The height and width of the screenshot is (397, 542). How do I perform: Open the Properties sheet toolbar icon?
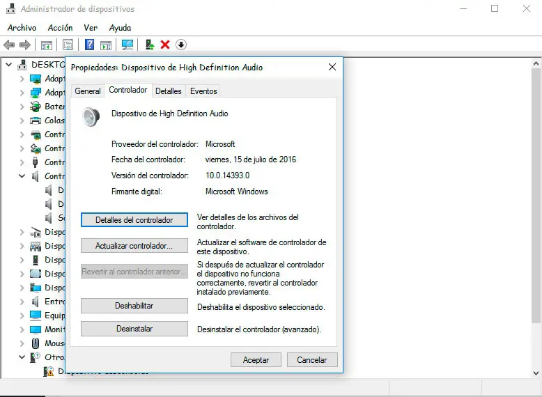tap(68, 45)
